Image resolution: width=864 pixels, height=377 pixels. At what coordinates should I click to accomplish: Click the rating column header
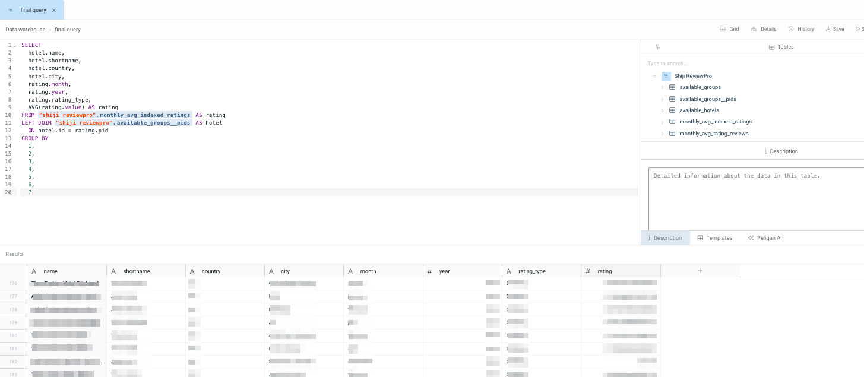tap(621, 271)
